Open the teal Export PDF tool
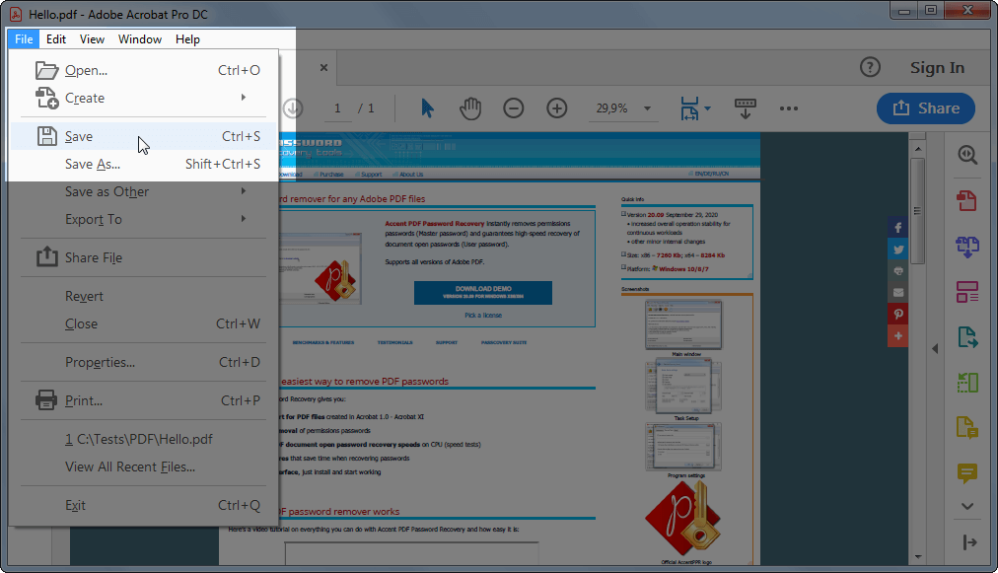The width and height of the screenshot is (998, 573). [x=967, y=337]
